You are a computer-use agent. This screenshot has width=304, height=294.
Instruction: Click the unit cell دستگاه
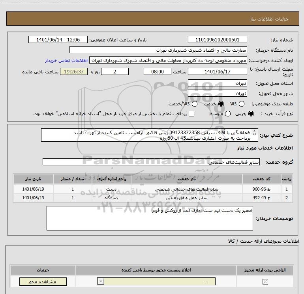111,198
